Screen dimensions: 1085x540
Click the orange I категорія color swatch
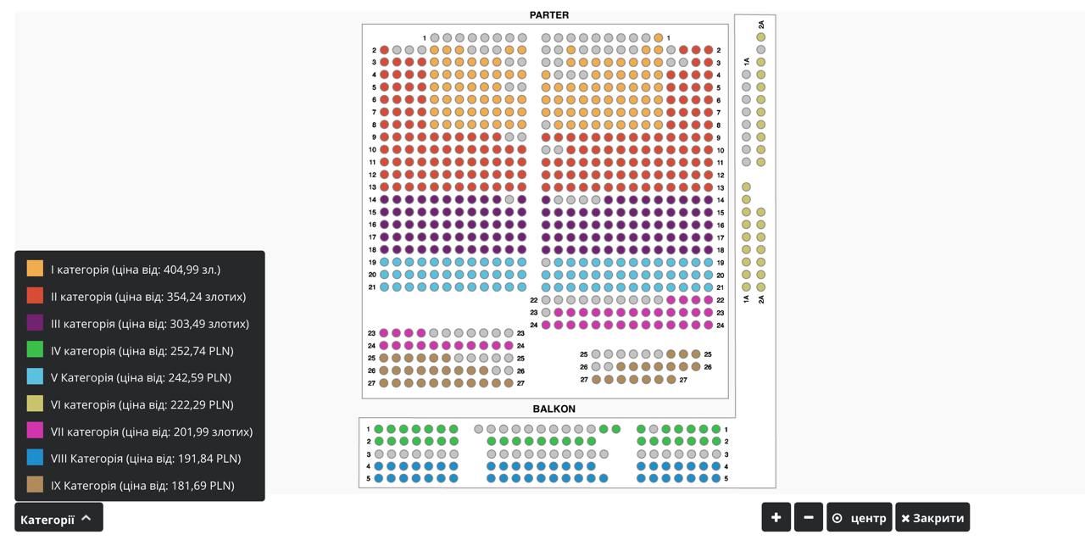35,269
